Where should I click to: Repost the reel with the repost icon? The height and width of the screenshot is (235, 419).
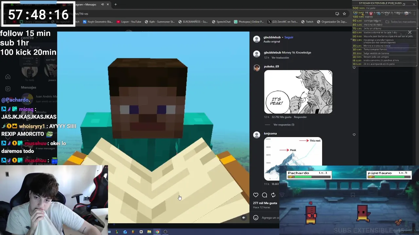point(273,195)
